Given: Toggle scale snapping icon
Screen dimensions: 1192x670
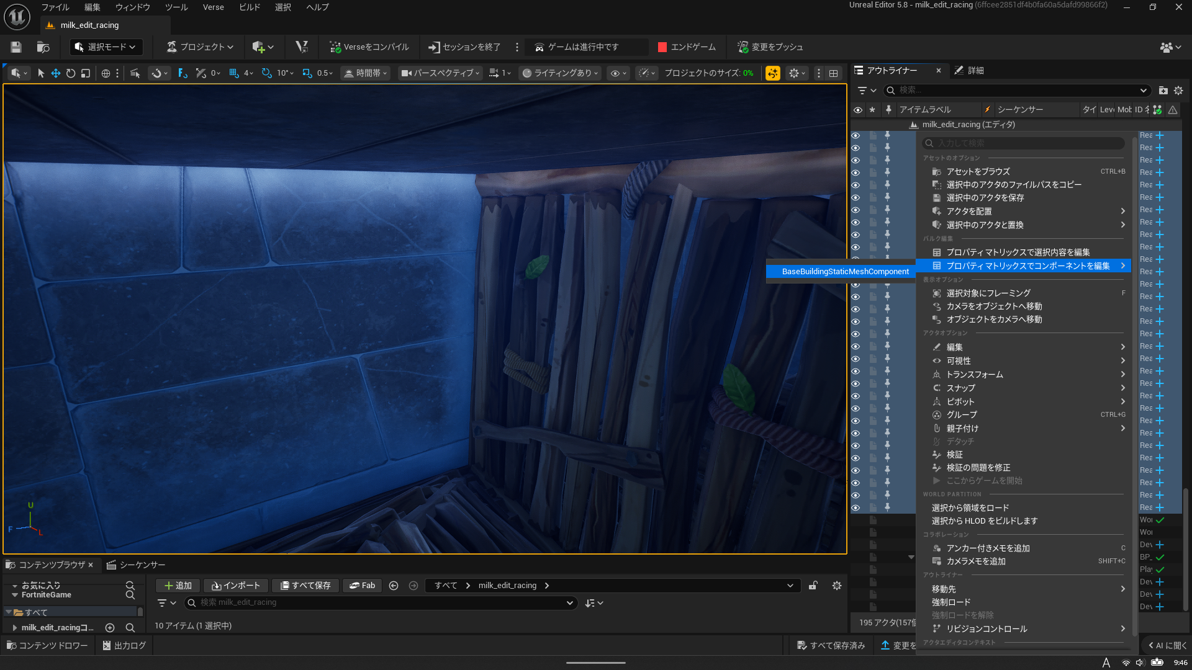Looking at the screenshot, I should pos(307,73).
